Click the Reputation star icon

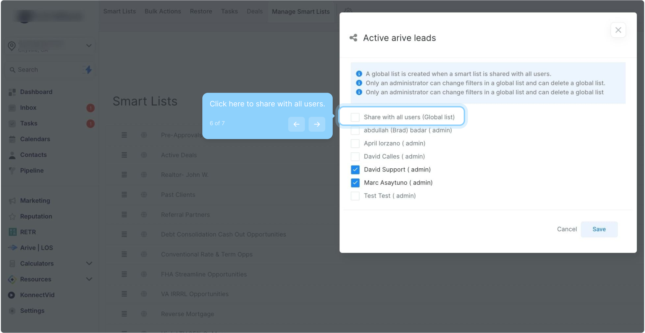pos(12,216)
